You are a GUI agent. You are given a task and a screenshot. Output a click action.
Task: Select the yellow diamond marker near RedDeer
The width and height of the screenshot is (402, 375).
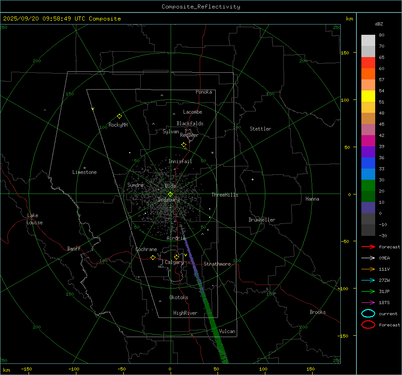coord(184,145)
